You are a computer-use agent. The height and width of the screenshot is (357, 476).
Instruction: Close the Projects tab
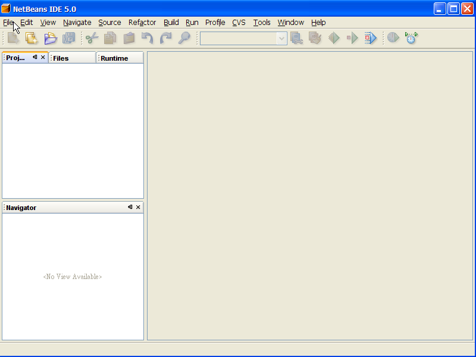click(x=43, y=57)
